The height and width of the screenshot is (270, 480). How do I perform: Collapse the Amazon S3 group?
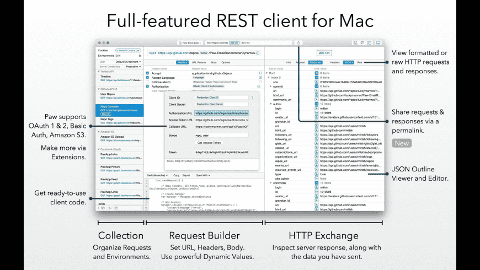pos(99,132)
